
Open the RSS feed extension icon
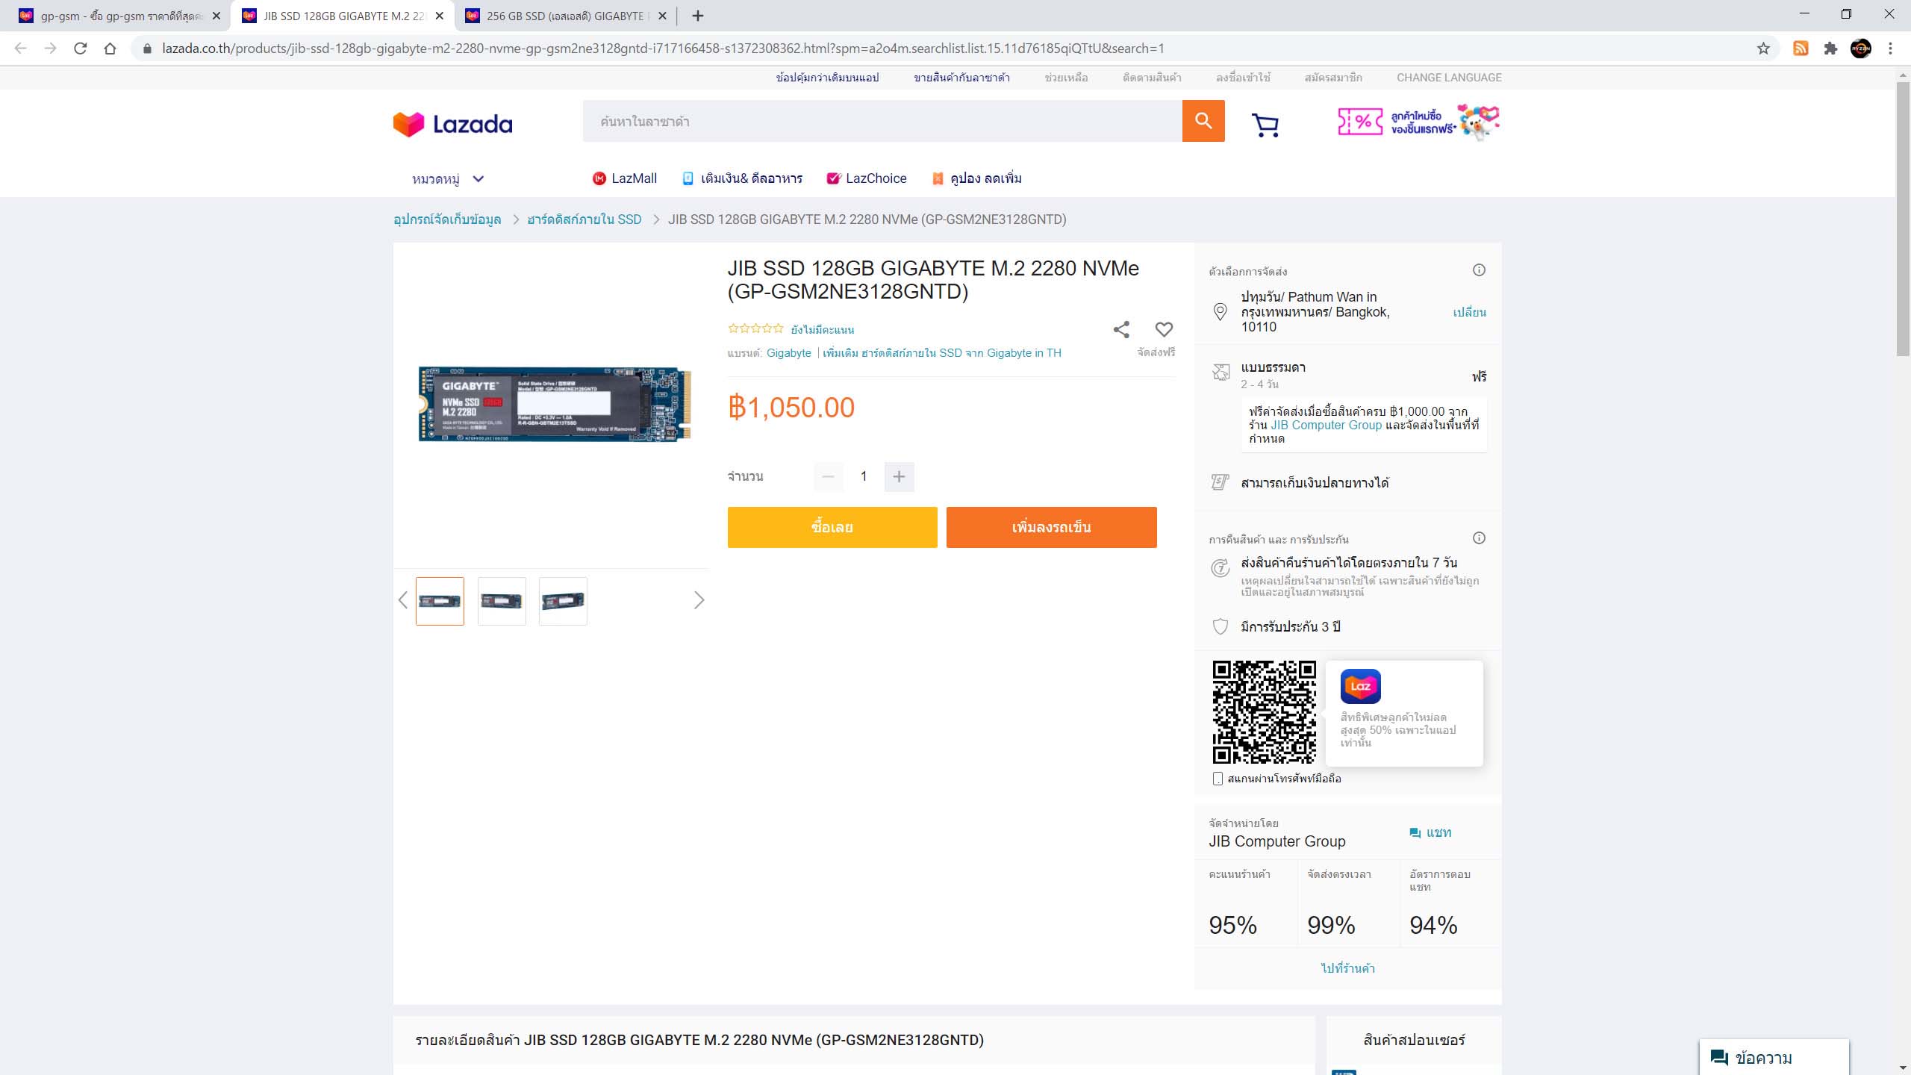tap(1801, 49)
